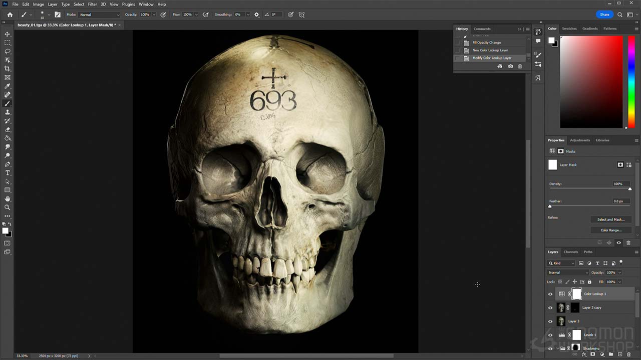Toggle visibility of Layer 3 copy
The width and height of the screenshot is (641, 360).
pos(550,308)
